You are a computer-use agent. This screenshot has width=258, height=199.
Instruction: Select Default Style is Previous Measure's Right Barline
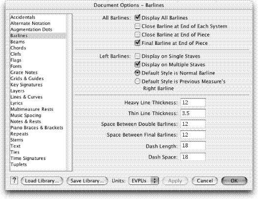(138, 81)
